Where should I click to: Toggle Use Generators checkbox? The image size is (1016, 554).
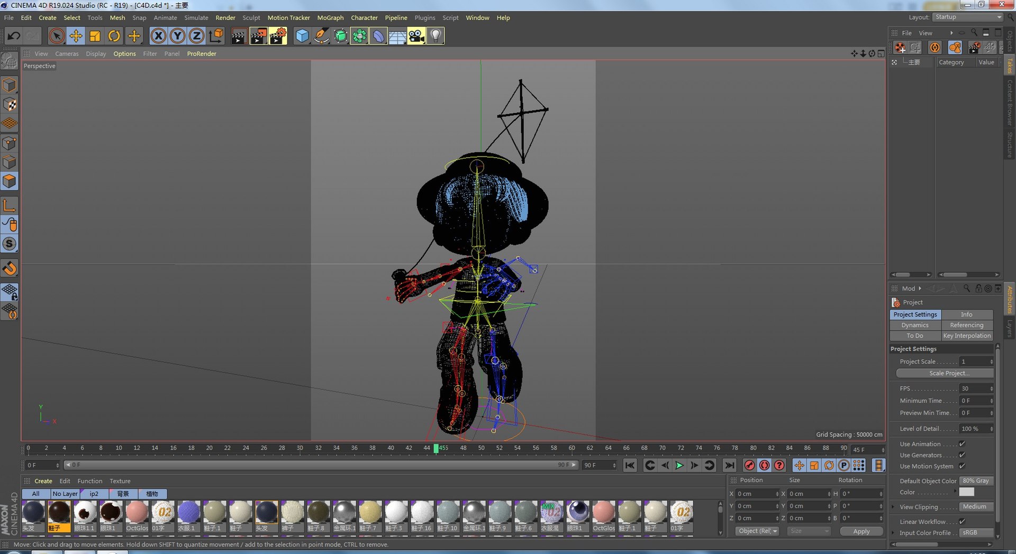962,455
